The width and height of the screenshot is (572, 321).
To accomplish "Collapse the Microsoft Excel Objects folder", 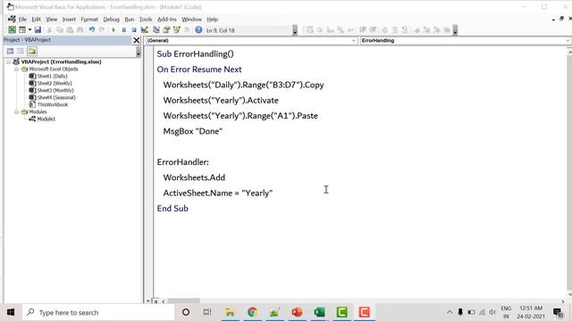I will click(x=16, y=69).
